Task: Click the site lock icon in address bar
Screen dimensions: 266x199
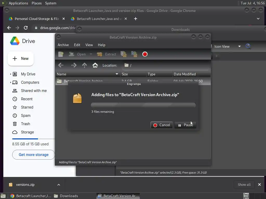Action: click(36, 28)
